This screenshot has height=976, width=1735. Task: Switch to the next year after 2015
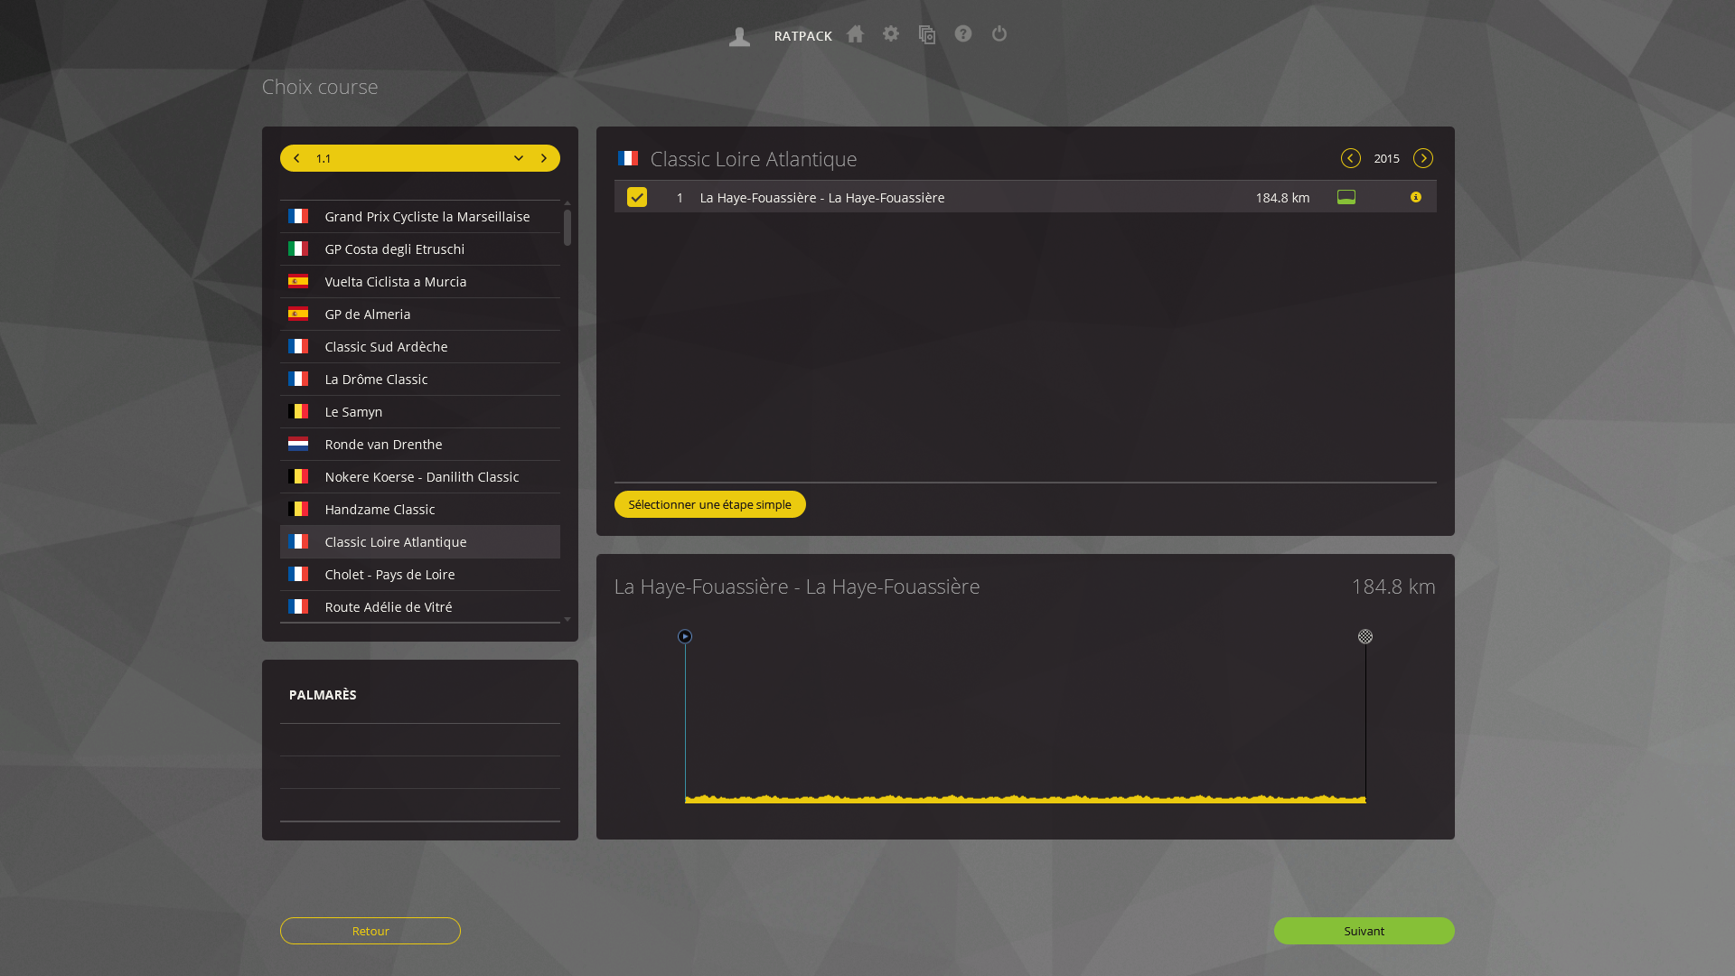click(1423, 158)
